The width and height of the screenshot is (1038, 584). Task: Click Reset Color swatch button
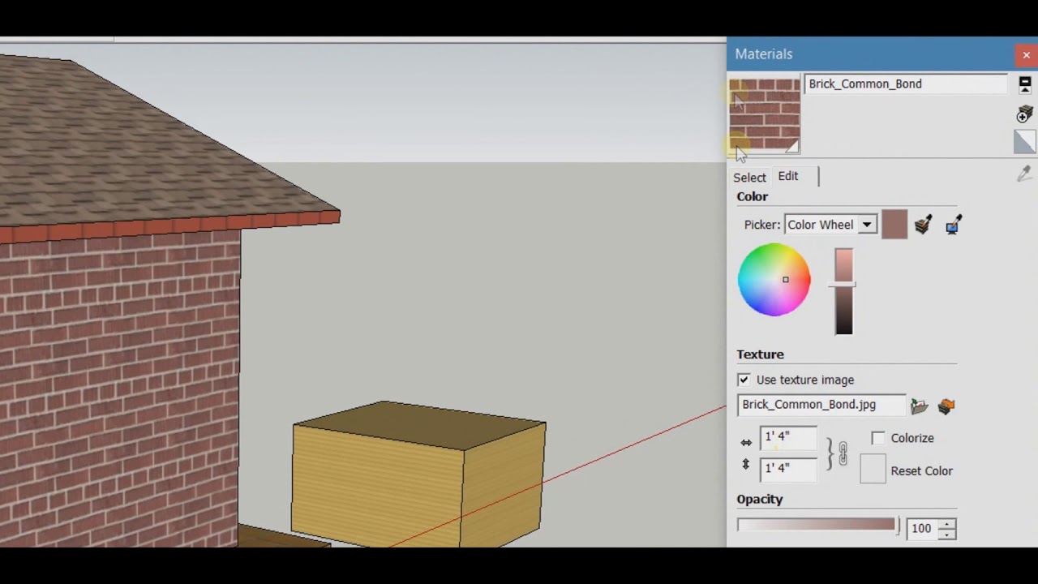873,470
